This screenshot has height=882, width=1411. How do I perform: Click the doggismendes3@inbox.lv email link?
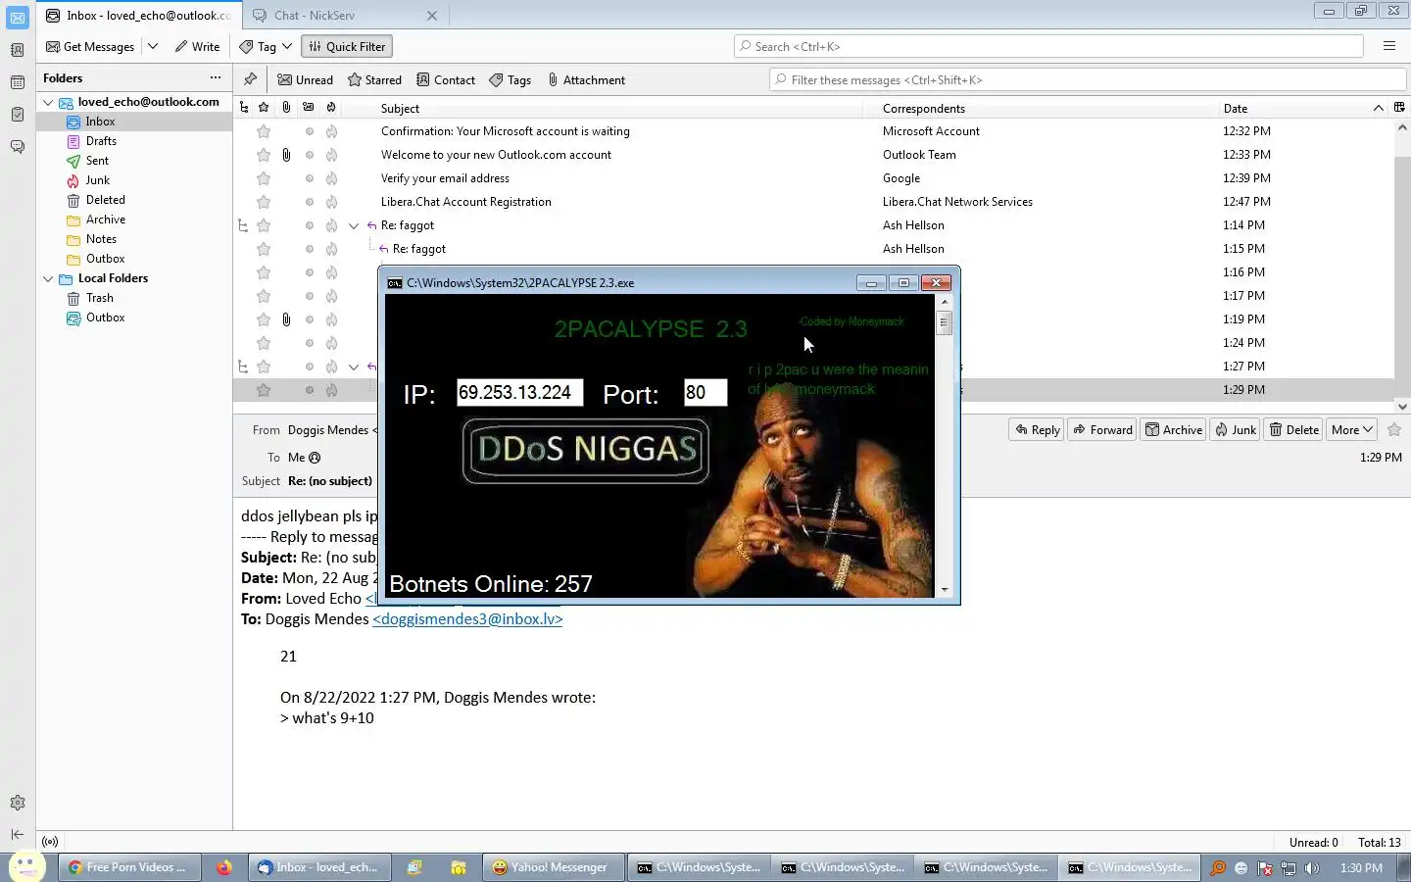click(x=467, y=619)
